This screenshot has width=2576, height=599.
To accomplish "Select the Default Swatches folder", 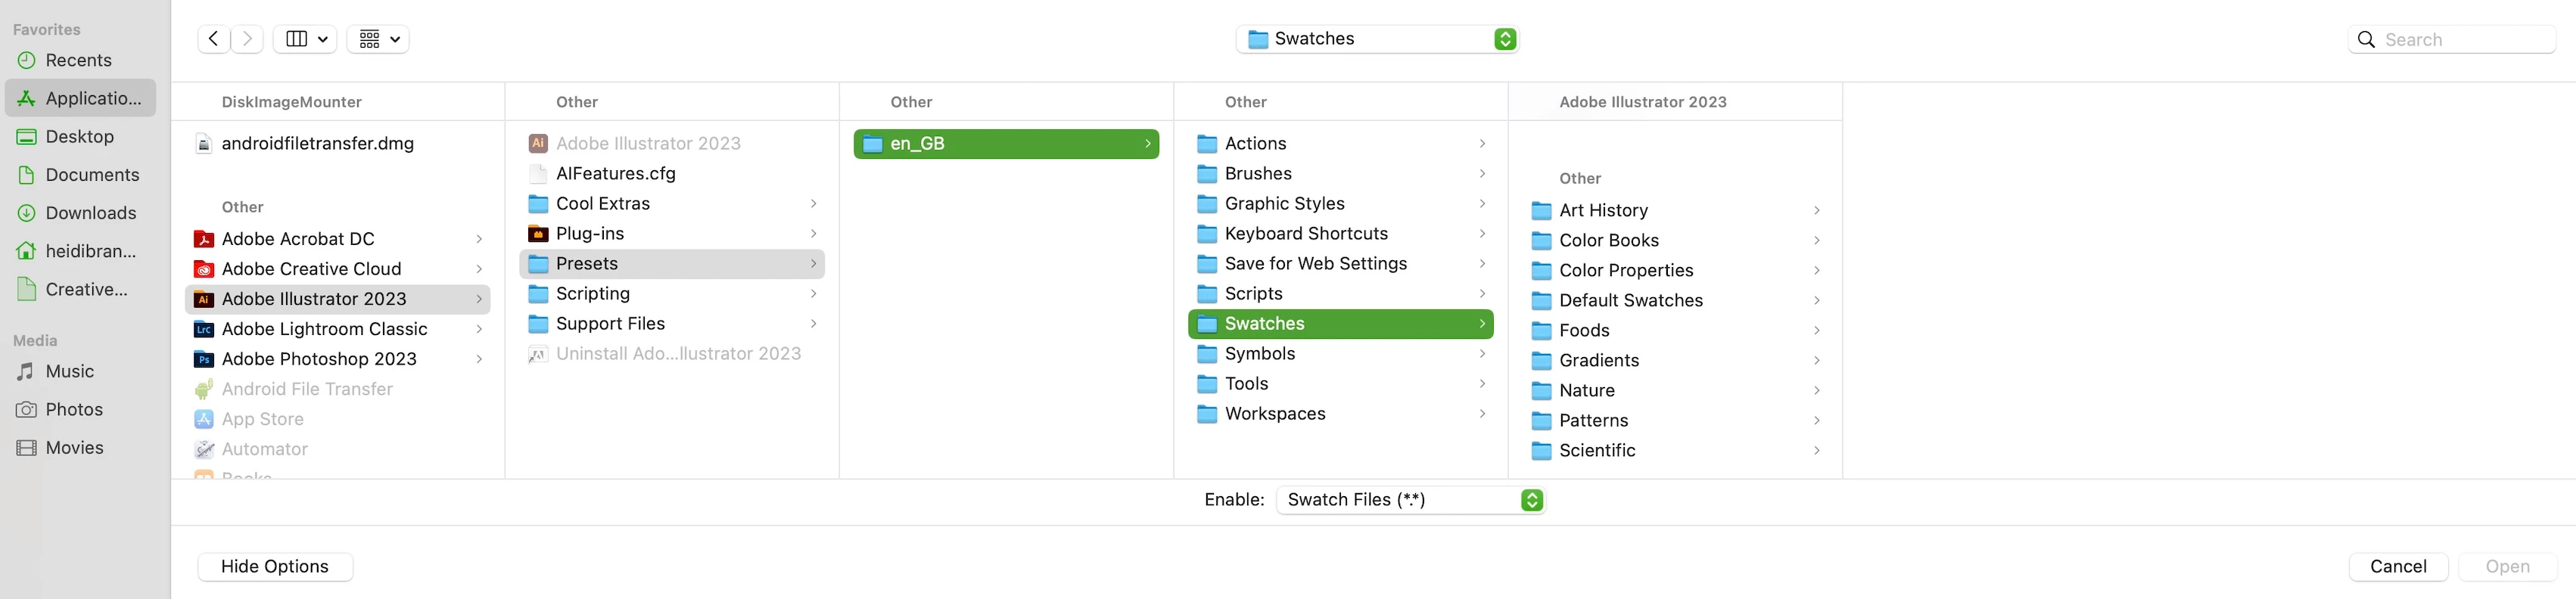I will click(1630, 300).
